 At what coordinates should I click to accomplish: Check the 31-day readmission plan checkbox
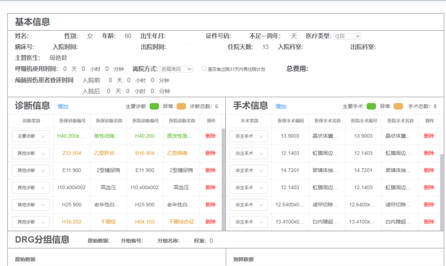[x=204, y=69]
